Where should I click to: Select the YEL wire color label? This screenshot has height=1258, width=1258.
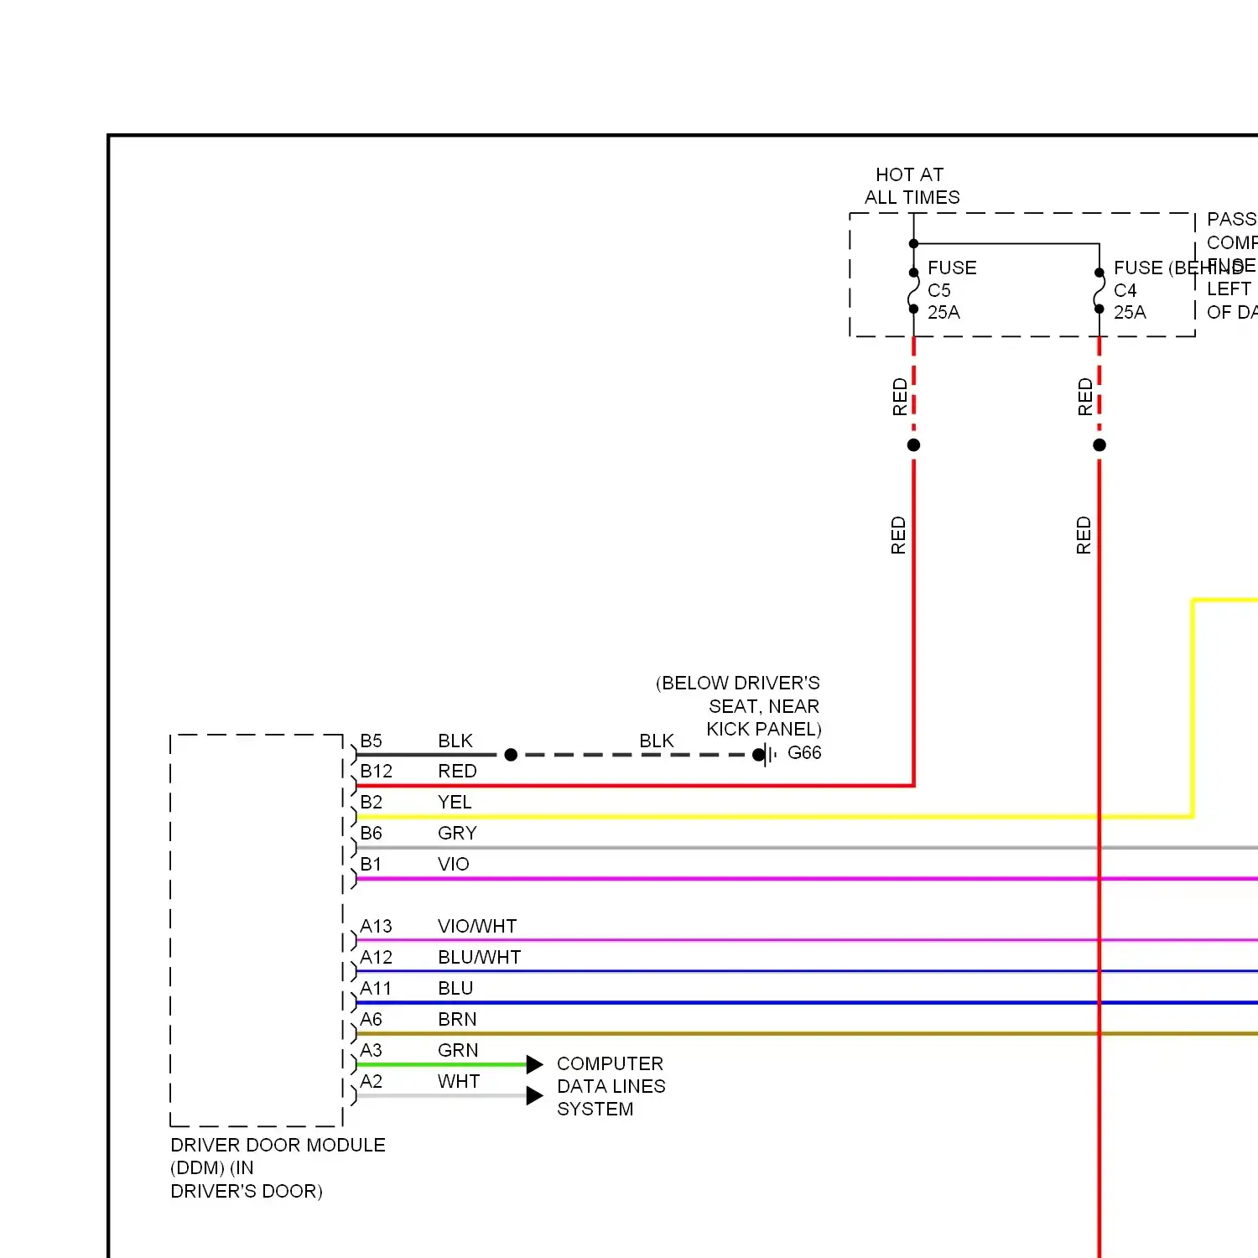[x=455, y=803]
